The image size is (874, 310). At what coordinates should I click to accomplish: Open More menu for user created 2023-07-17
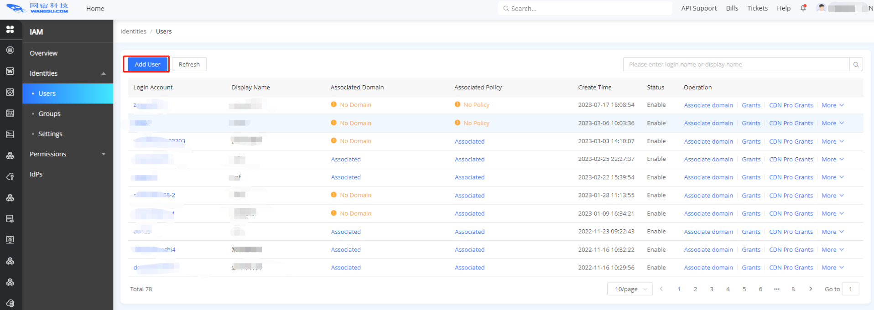click(832, 105)
